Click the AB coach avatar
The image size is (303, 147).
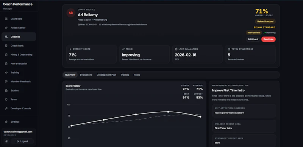[x=71, y=13]
